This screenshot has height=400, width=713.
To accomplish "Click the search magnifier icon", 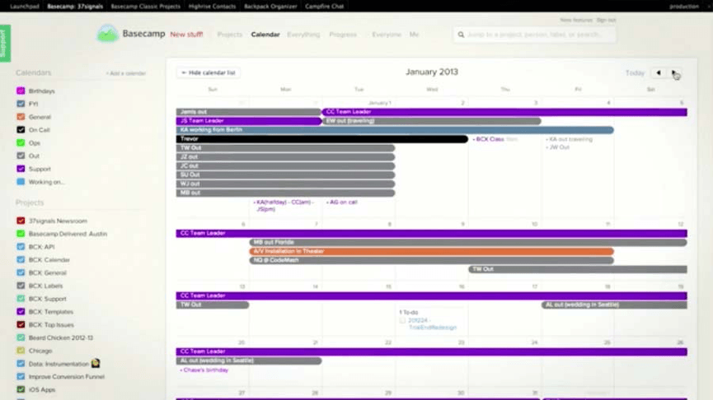I will (x=461, y=35).
